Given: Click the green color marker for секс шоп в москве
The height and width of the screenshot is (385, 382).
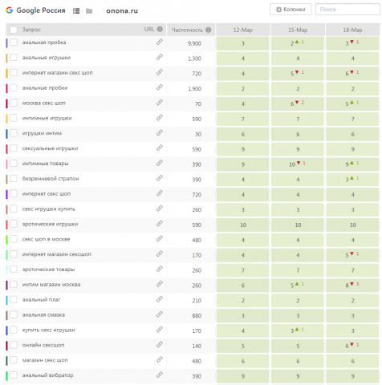Looking at the screenshot, I should [x=6, y=239].
